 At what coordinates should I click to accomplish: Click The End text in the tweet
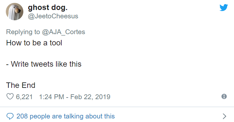pos(21,85)
